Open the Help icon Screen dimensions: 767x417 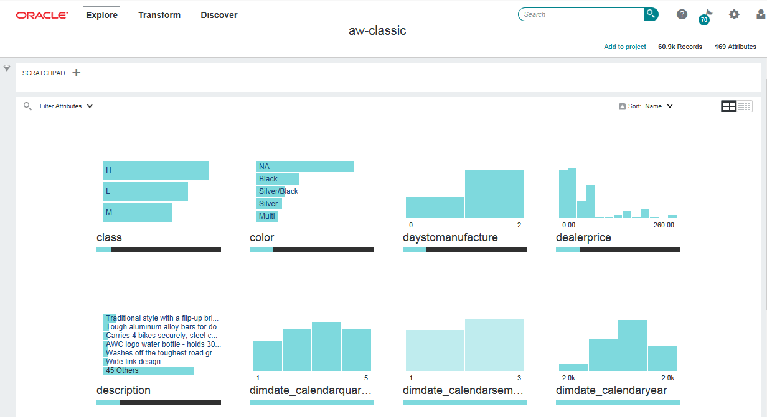[682, 14]
